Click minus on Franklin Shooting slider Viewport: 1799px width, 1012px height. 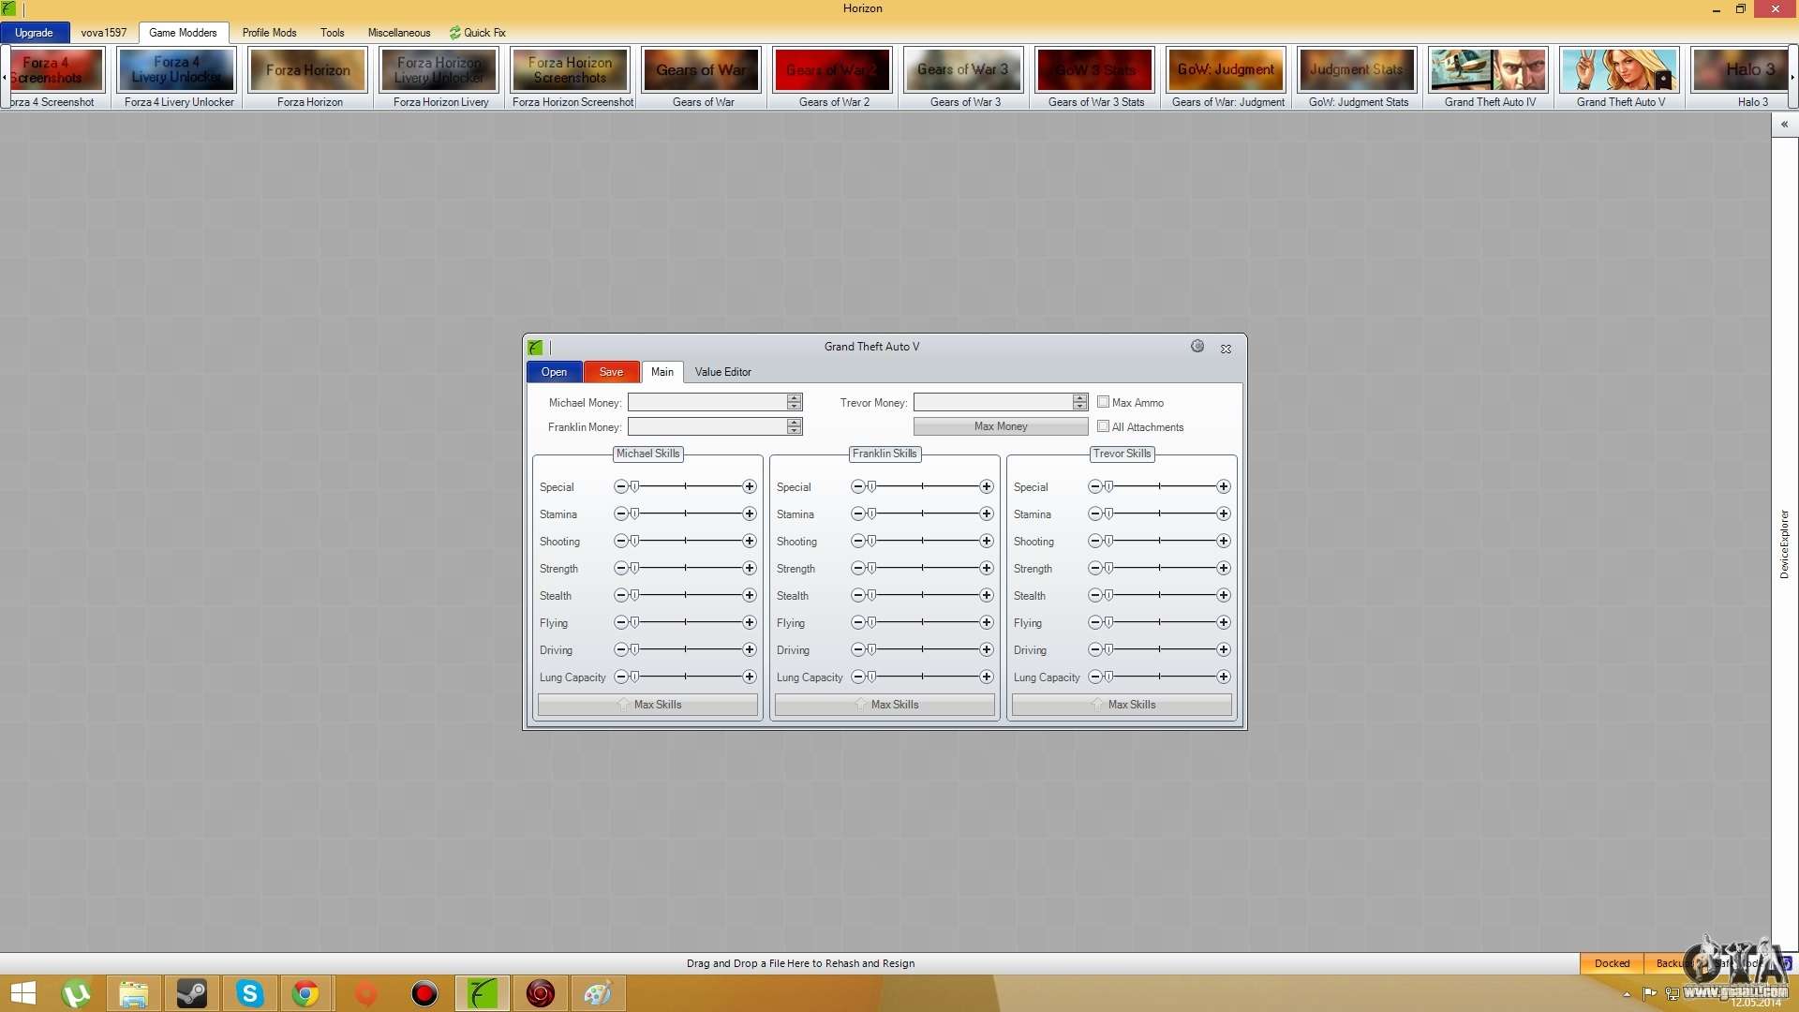tap(857, 542)
